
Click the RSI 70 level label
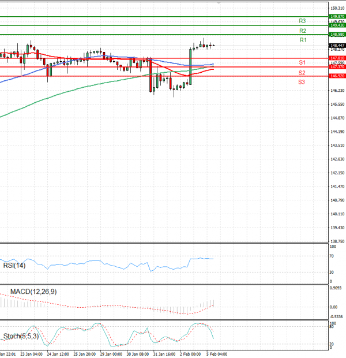click(332, 256)
